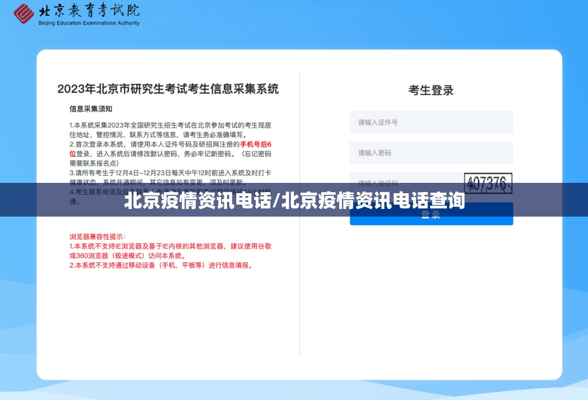Click notice item 2 about 首次登录本系统
This screenshot has width=588, height=400.
tap(170, 153)
